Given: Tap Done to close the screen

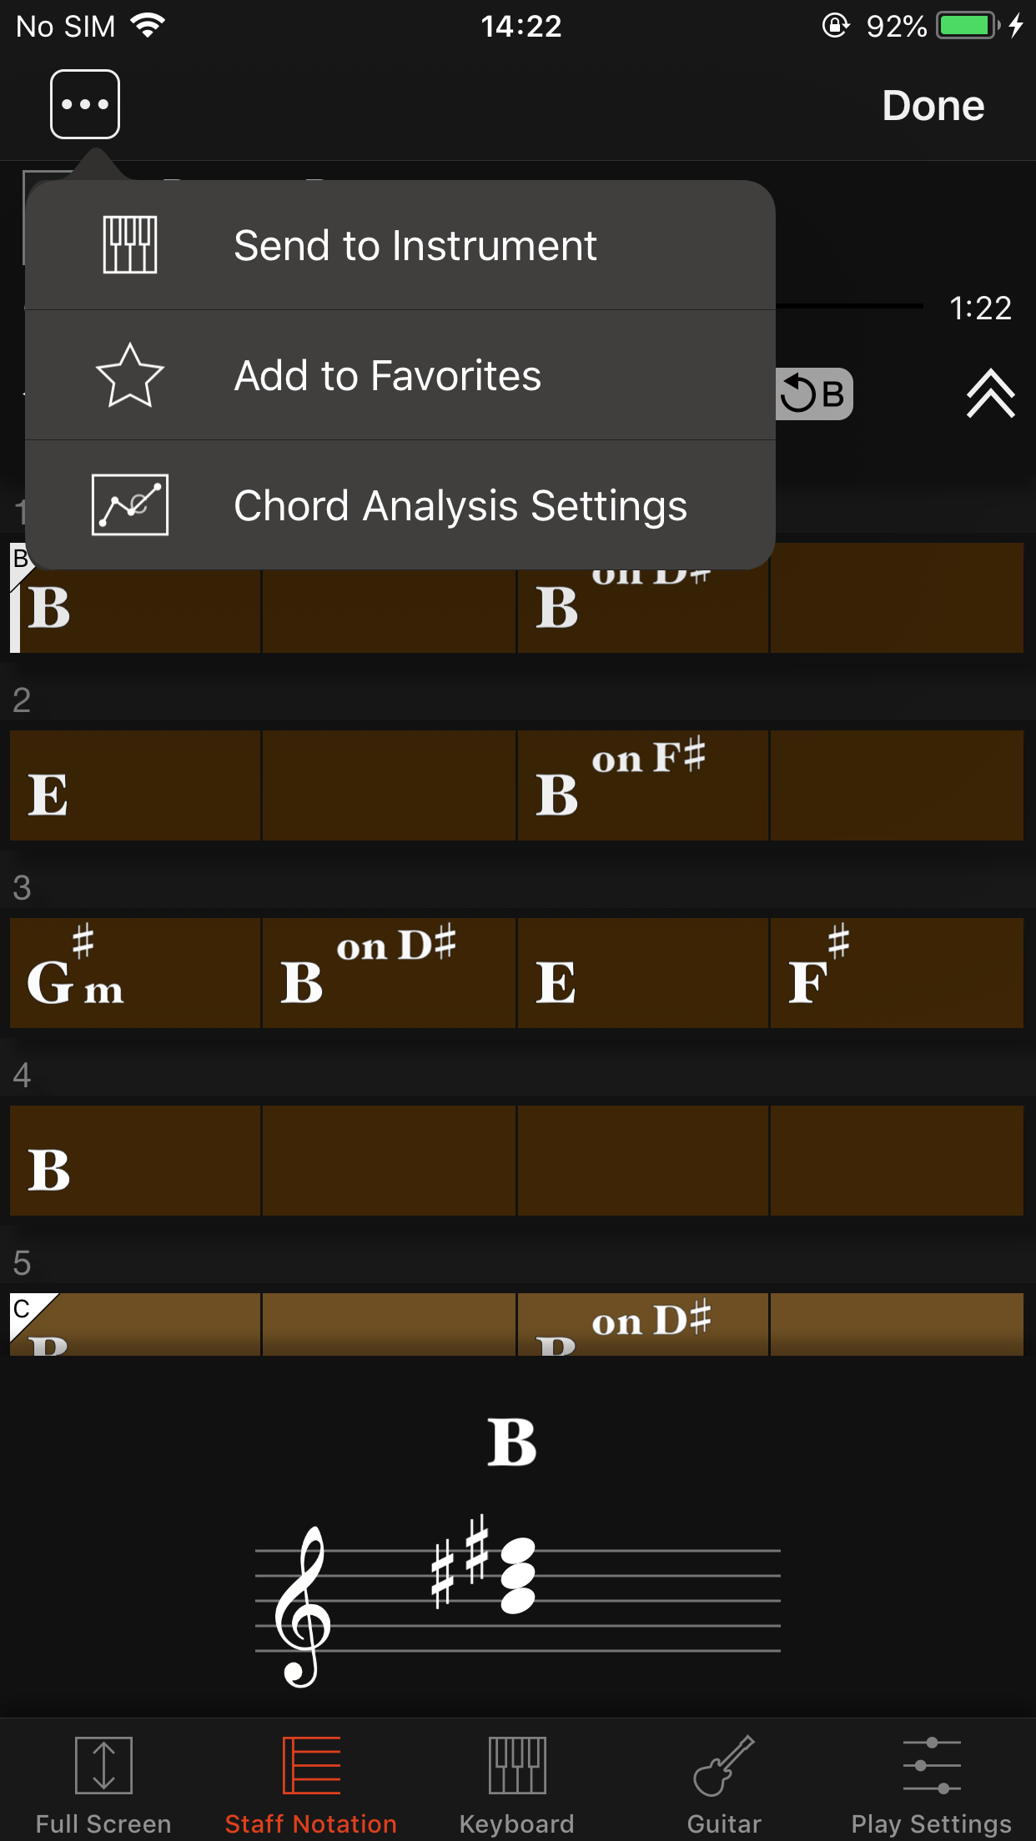Looking at the screenshot, I should [x=932, y=105].
